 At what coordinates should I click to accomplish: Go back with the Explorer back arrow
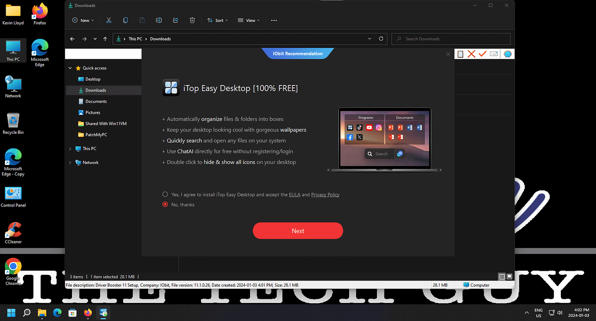tap(72, 39)
